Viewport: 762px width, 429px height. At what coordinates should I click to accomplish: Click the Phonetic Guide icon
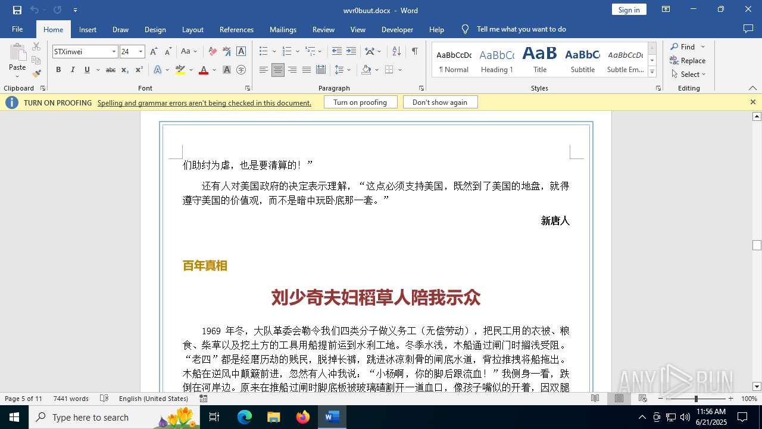point(226,52)
